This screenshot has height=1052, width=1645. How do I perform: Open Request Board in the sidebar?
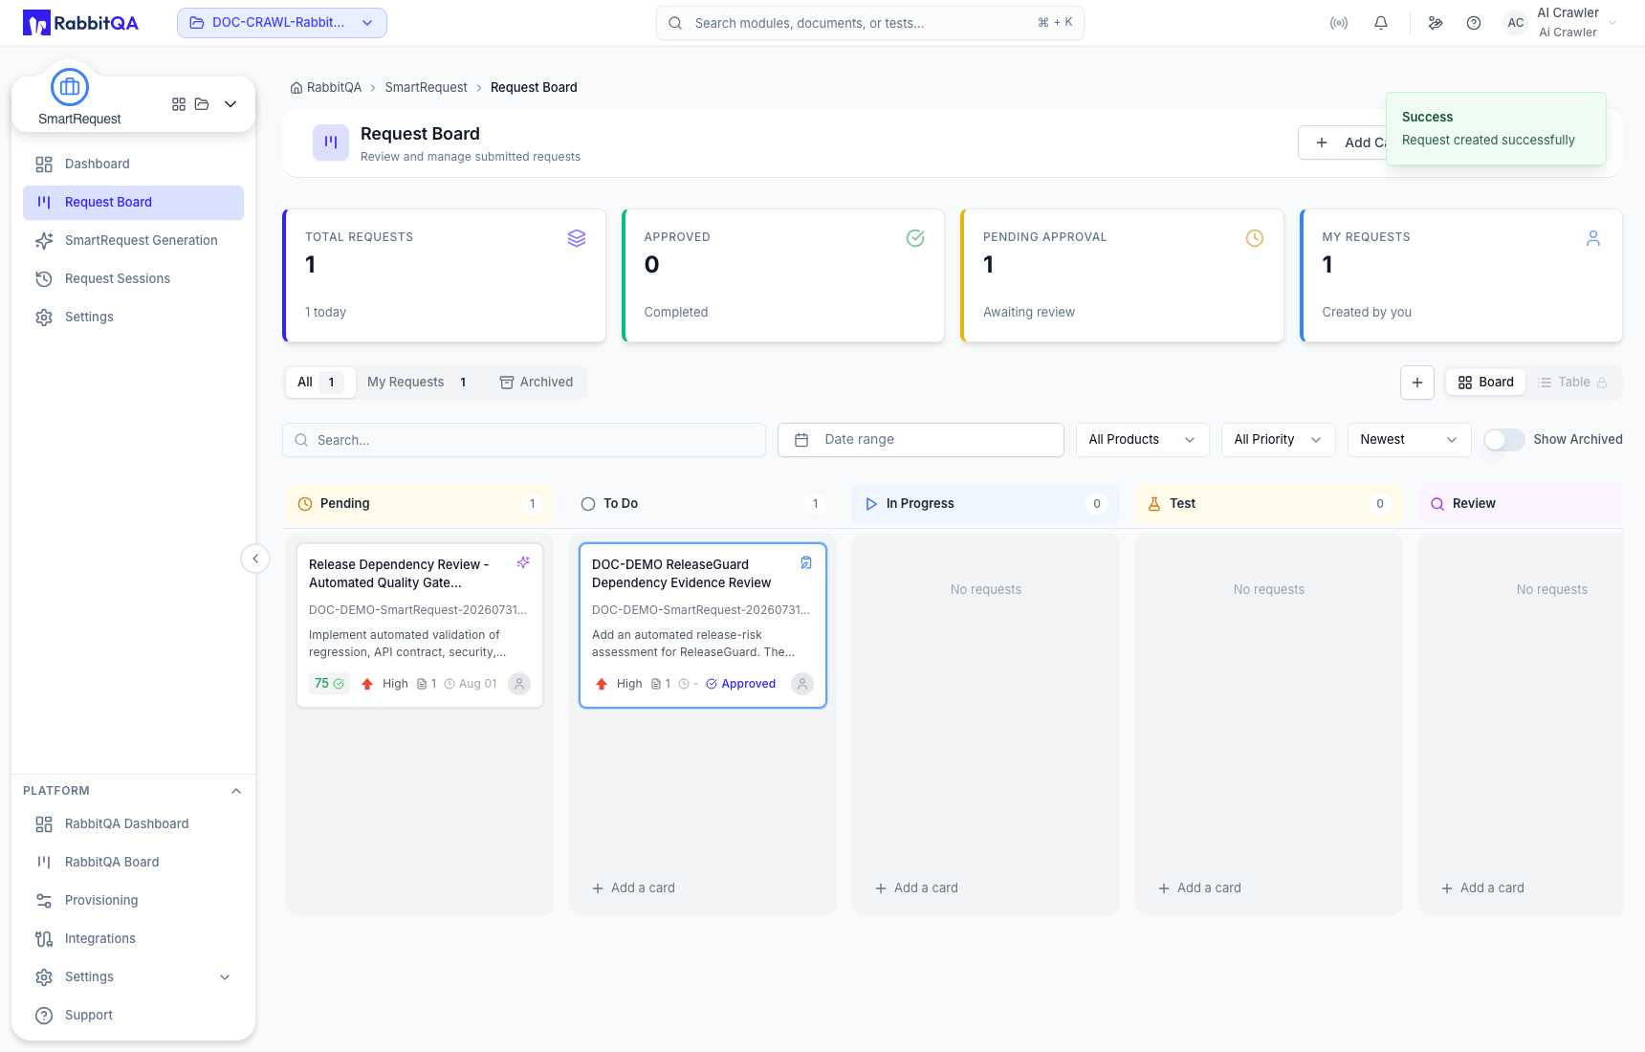click(x=133, y=203)
